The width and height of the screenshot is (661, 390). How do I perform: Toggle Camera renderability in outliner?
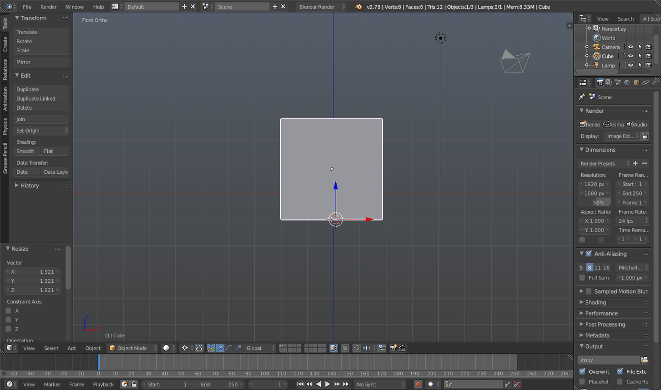point(649,47)
